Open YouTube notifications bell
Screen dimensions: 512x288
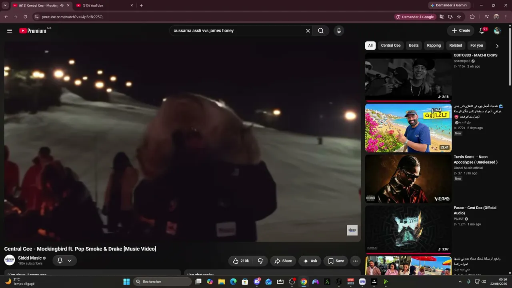coord(482,31)
